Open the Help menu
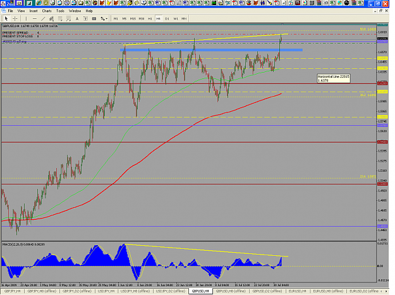Viewport: 395px width, 295px height. (89, 11)
